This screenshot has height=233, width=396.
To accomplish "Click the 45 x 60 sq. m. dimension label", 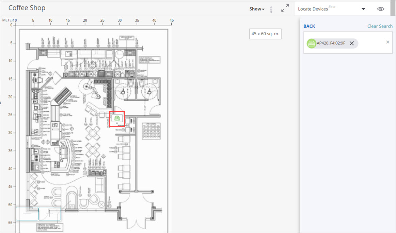I will coord(265,34).
